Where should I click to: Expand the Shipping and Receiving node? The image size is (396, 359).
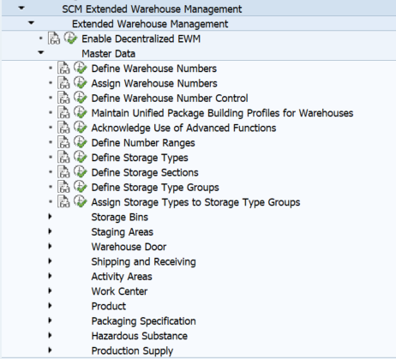(50, 261)
